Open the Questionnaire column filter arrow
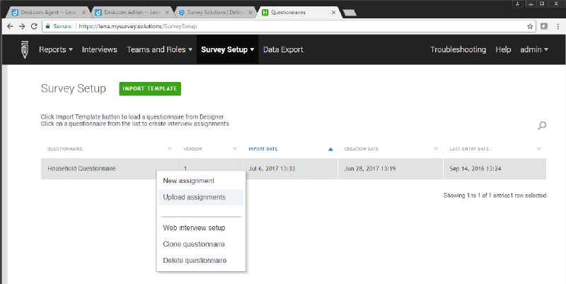 169,149
